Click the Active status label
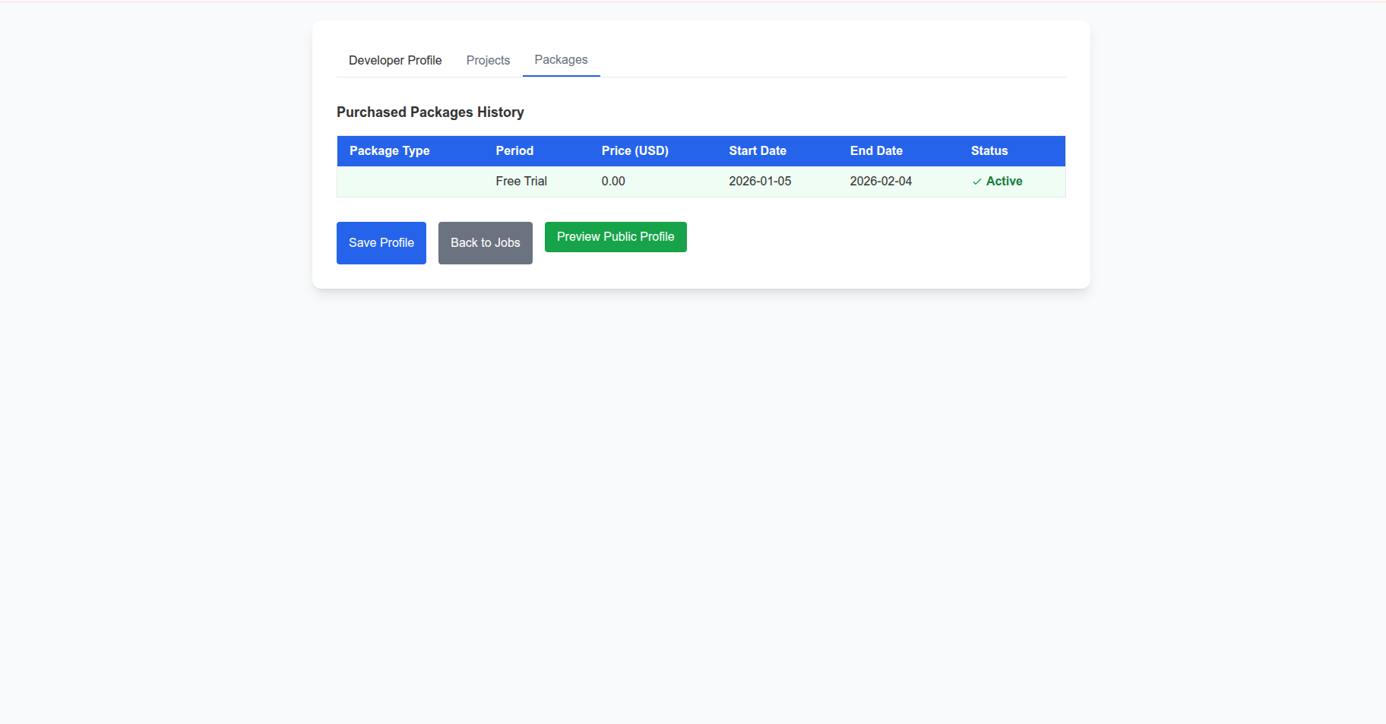1386x724 pixels. click(1004, 181)
